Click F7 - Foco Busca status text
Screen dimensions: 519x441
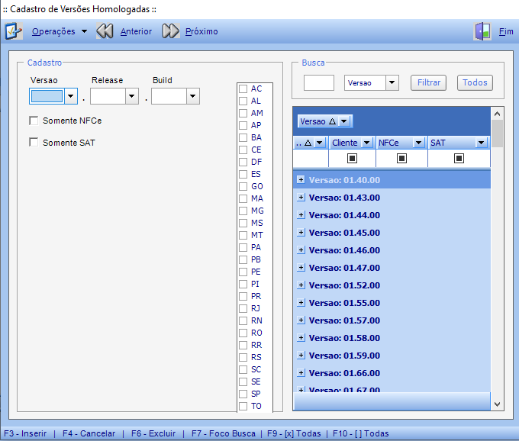point(224,433)
